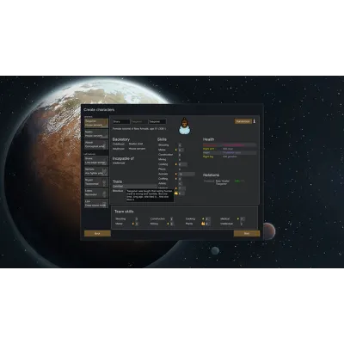Edit the first name field
Image resolution: width=344 pixels, height=344 pixels.
tap(121, 122)
